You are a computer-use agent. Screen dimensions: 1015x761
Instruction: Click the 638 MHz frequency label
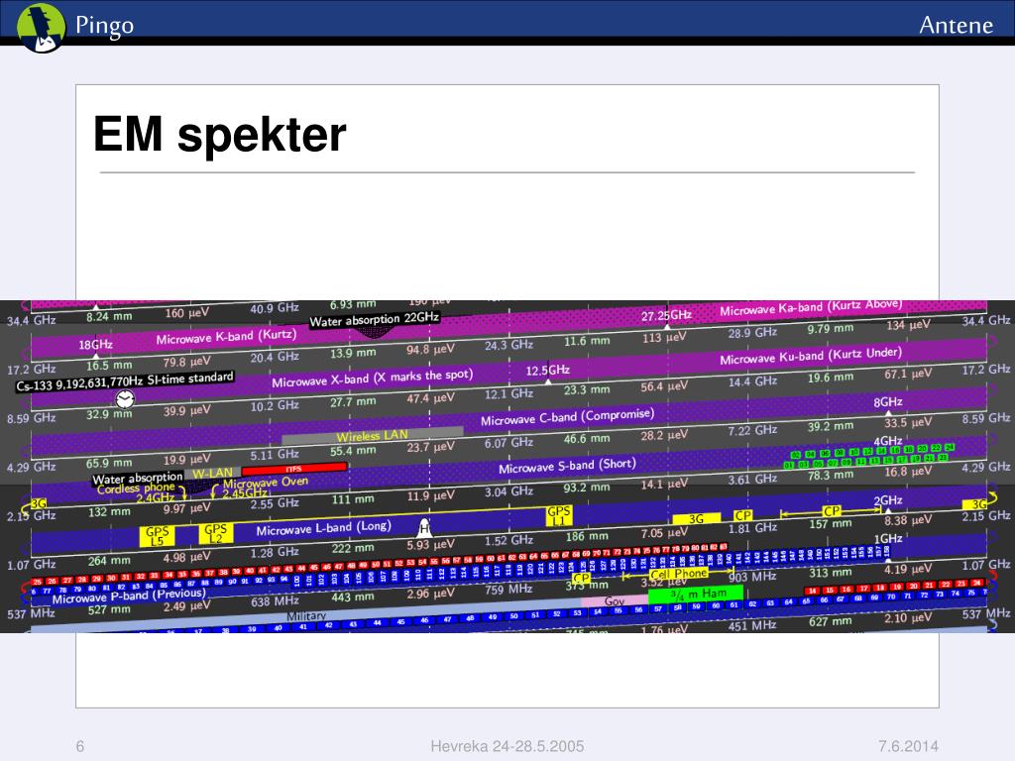point(276,601)
